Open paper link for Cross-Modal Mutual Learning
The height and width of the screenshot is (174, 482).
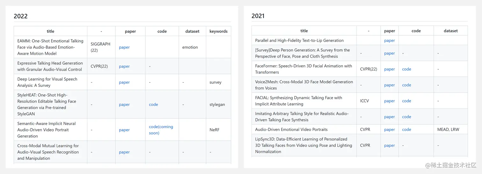[x=124, y=152]
